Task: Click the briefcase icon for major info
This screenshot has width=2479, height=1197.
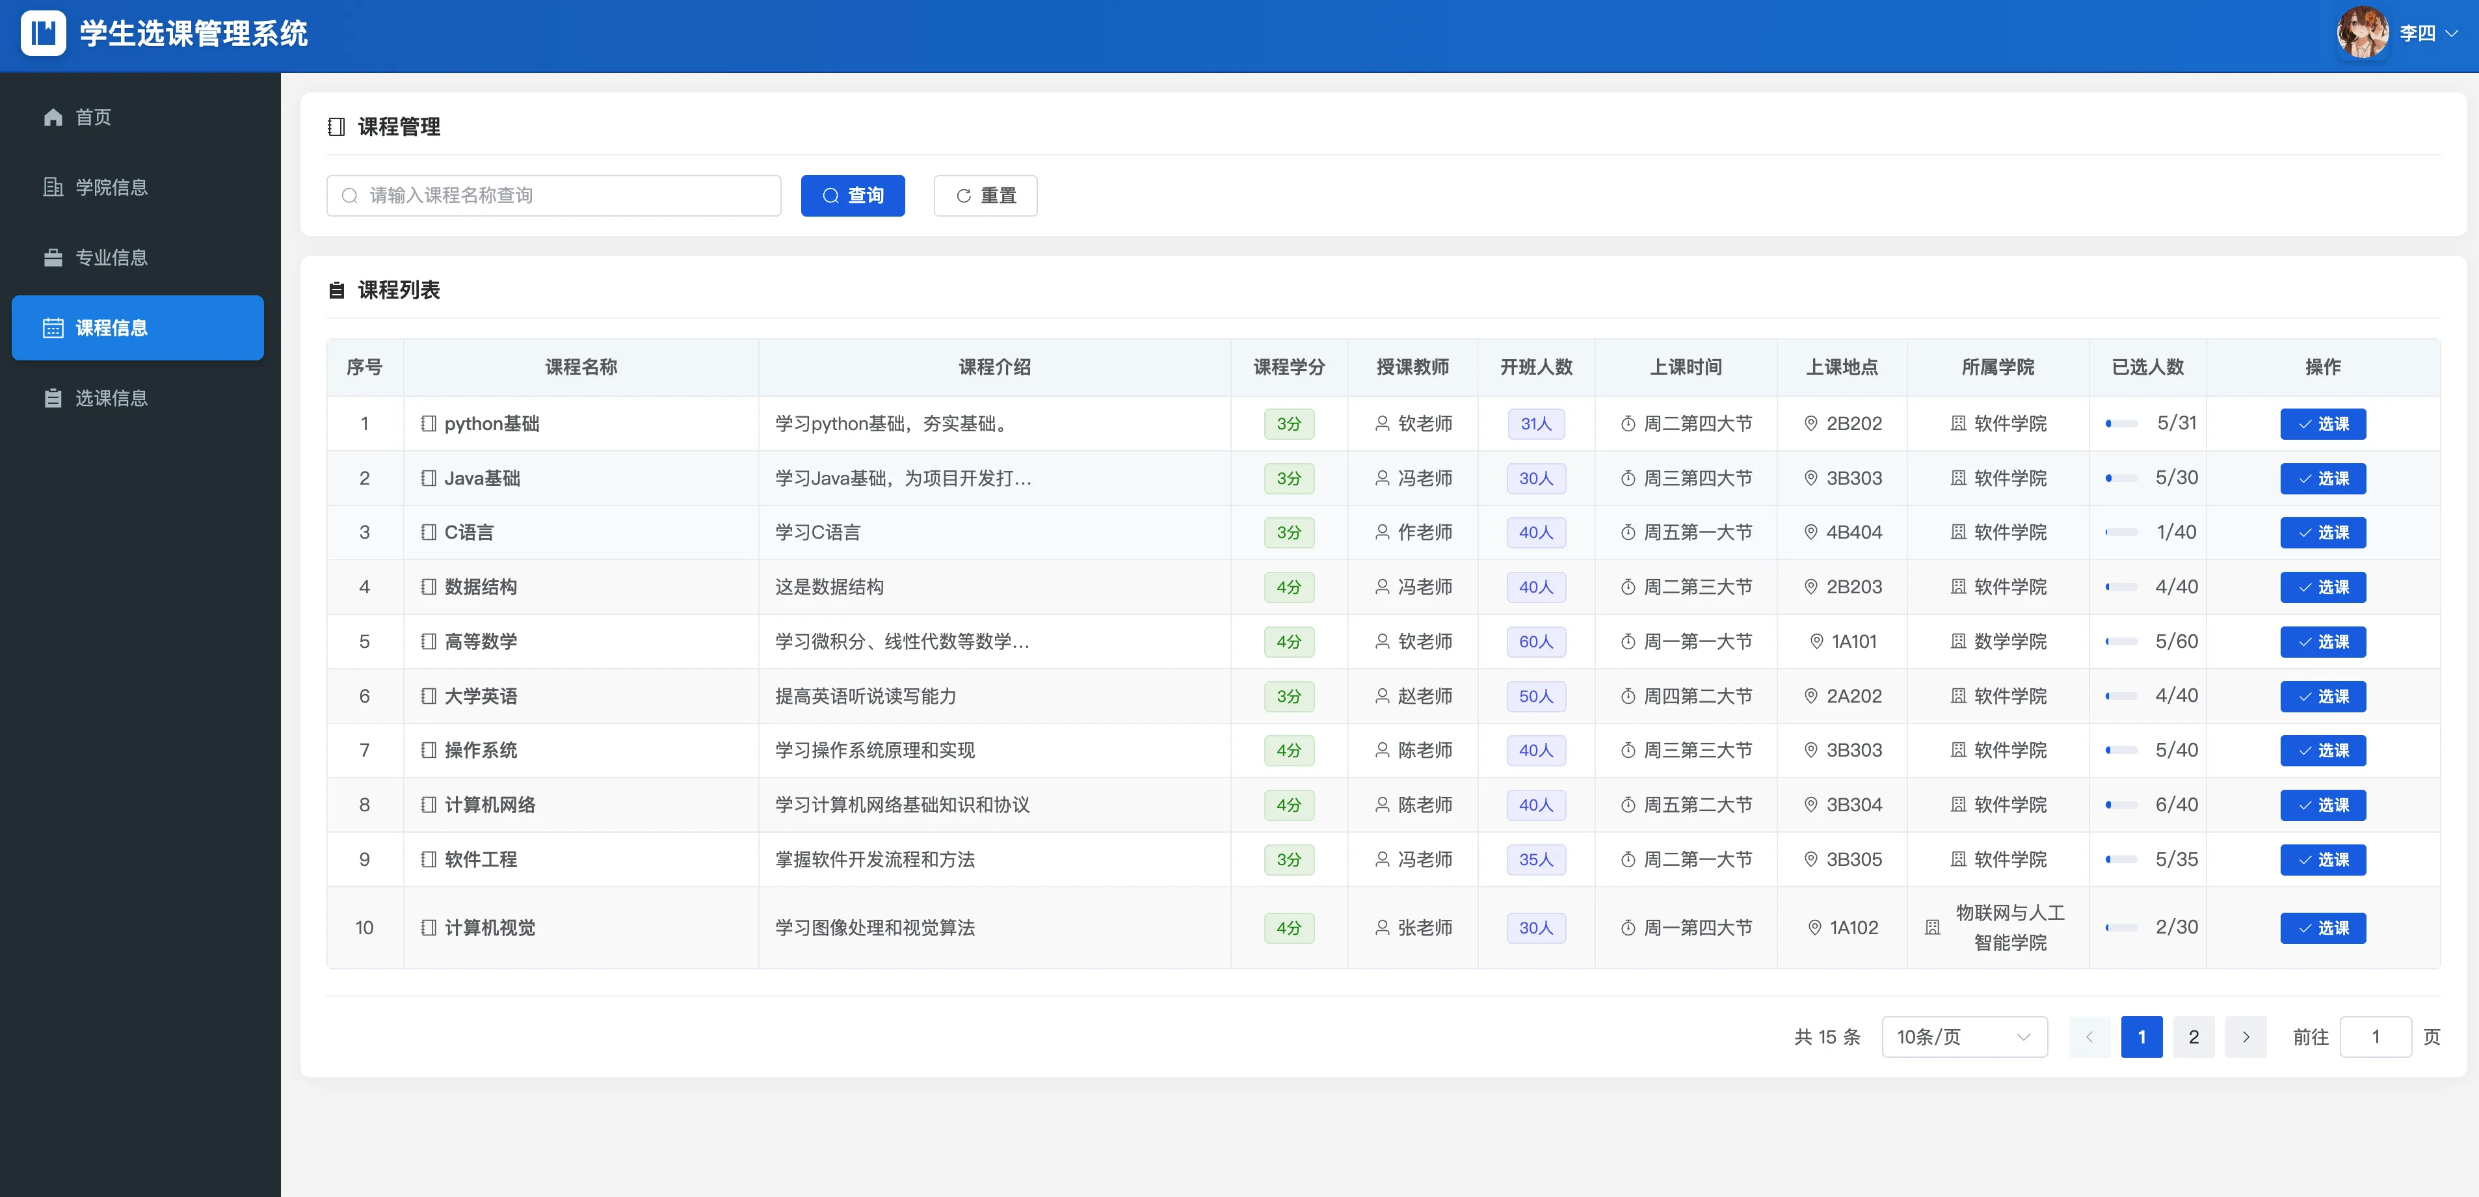Action: point(53,258)
